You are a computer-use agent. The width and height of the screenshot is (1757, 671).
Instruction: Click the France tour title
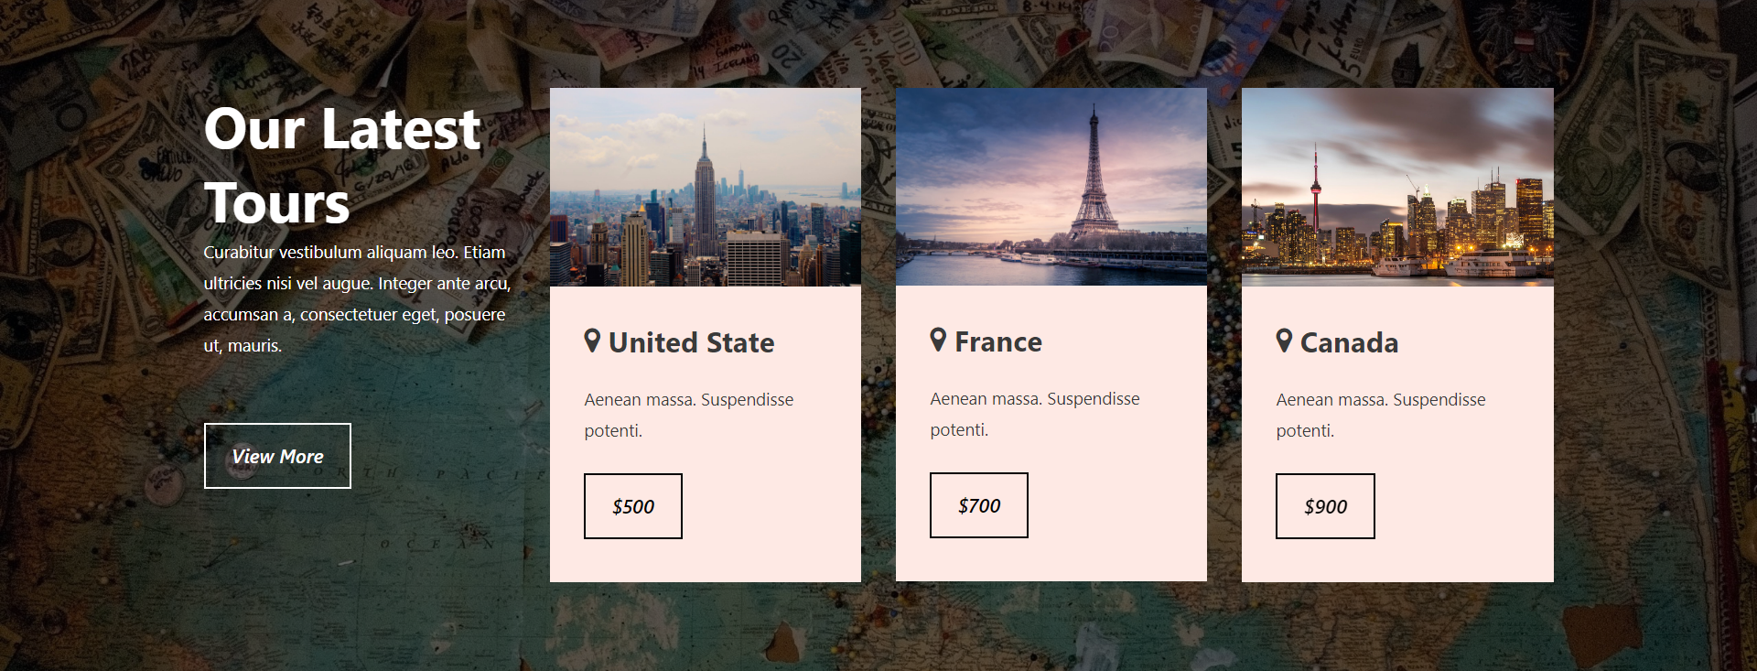point(998,341)
